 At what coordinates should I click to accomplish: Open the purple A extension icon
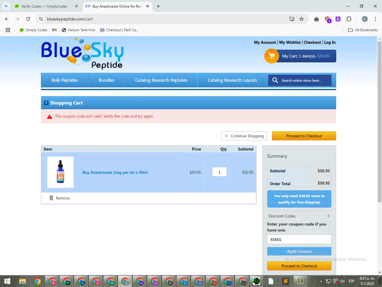[338, 19]
